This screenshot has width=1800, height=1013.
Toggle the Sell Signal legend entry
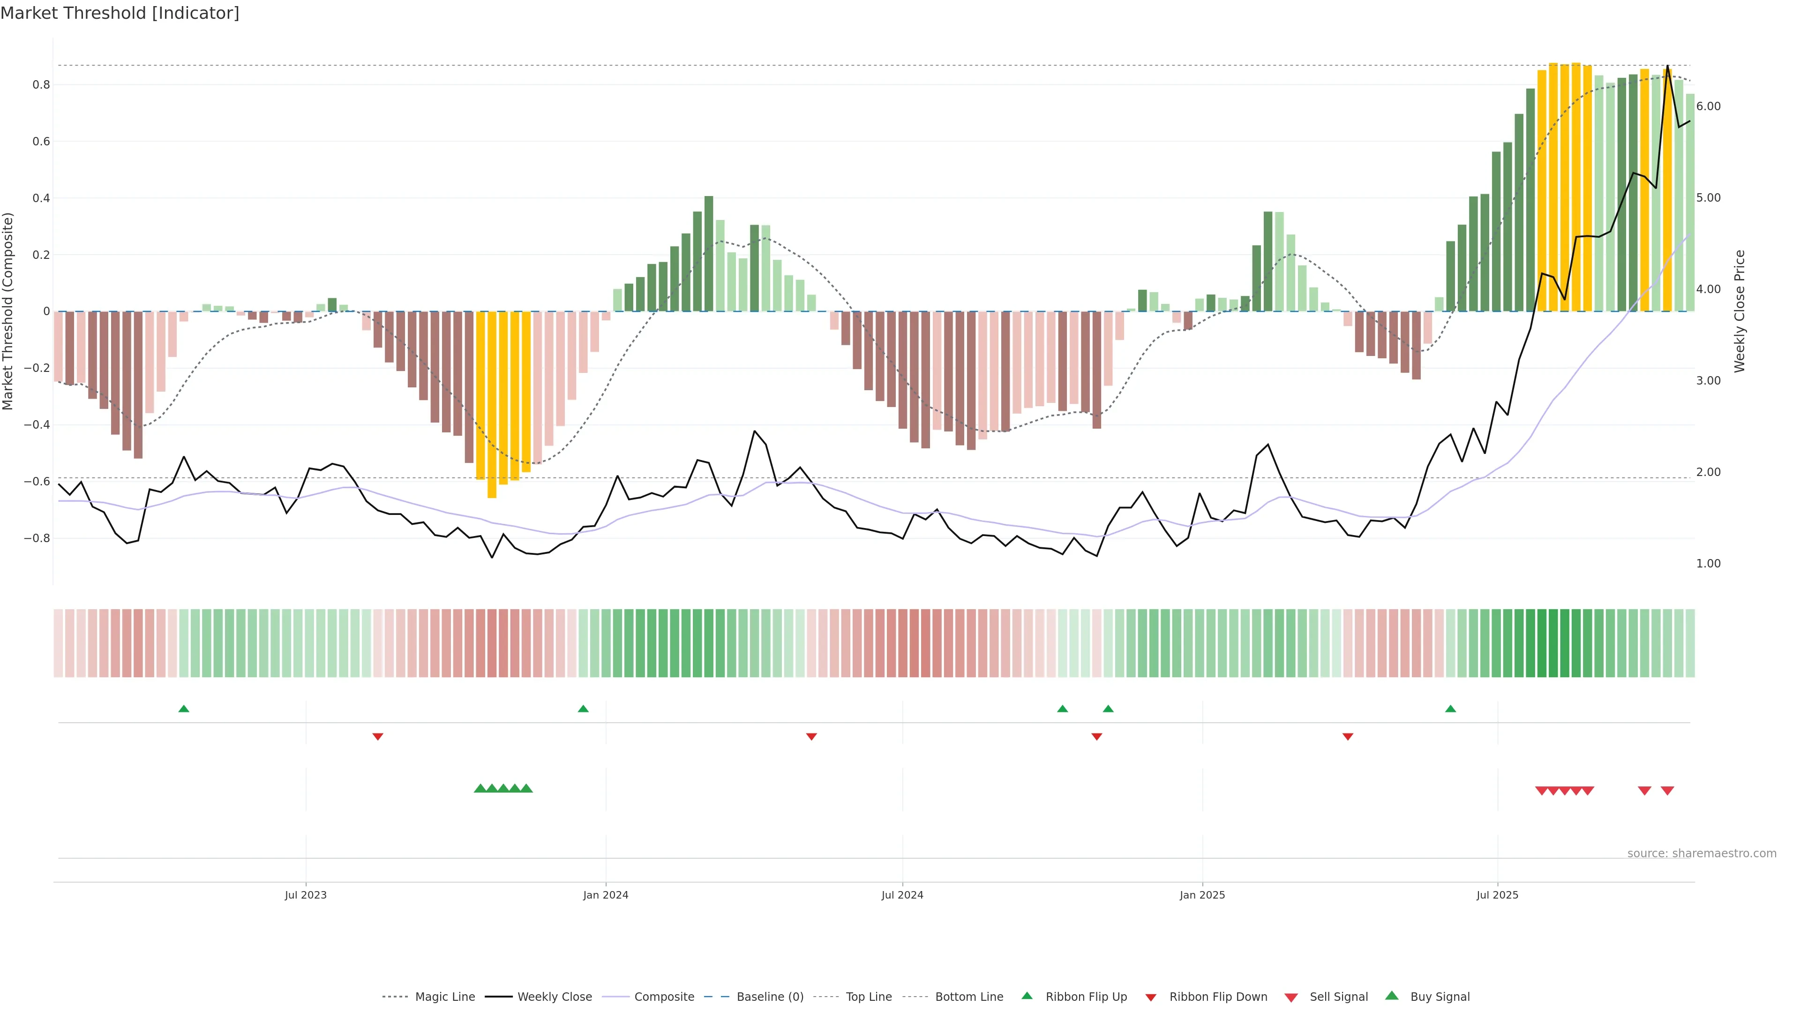[x=1338, y=996]
